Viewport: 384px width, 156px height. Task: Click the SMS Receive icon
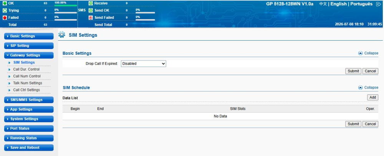[91, 3]
